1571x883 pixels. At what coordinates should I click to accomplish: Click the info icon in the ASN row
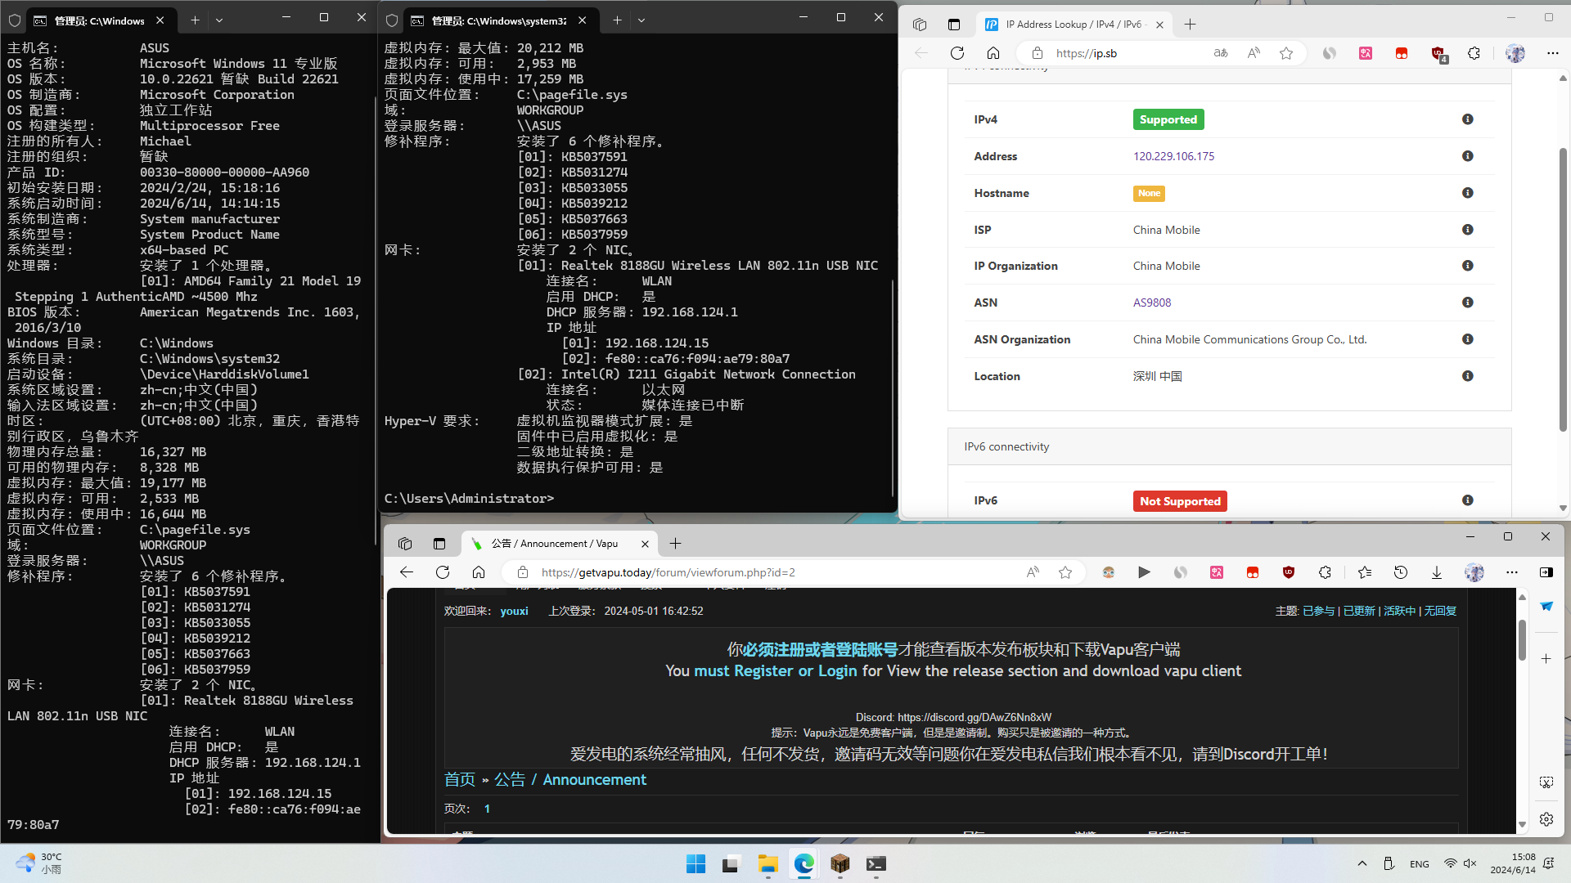click(1468, 303)
